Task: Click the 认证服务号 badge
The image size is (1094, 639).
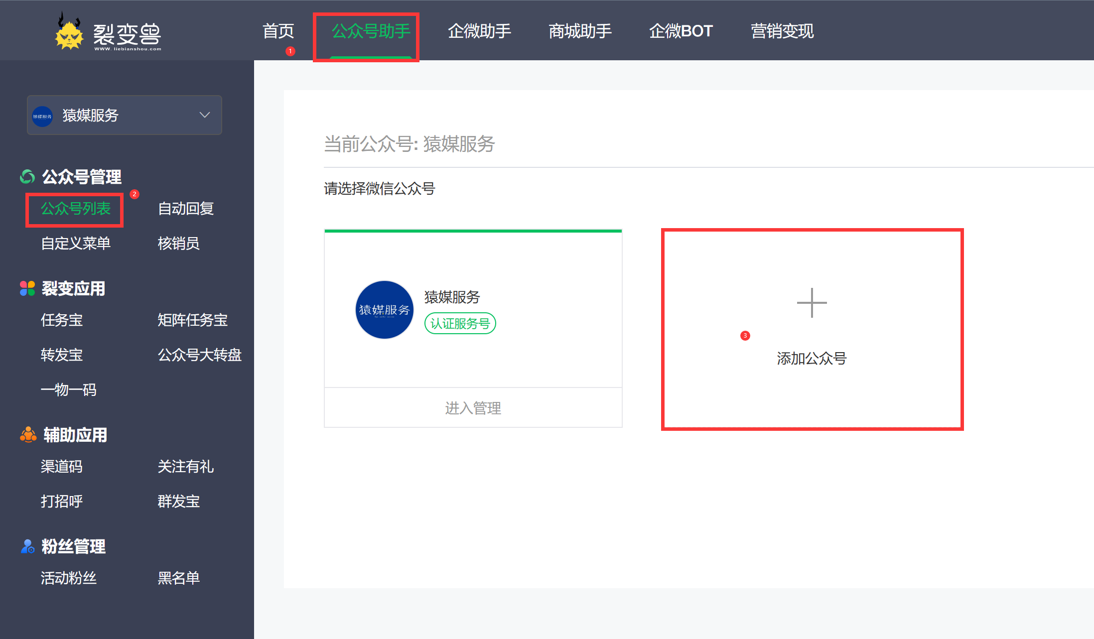Action: pyautogui.click(x=459, y=323)
